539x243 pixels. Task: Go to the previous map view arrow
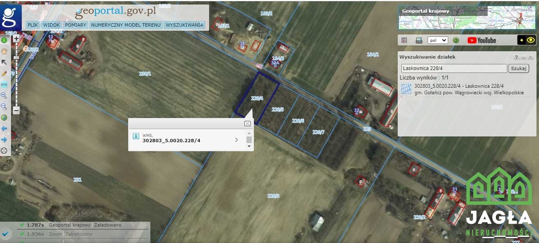pyautogui.click(x=4, y=129)
